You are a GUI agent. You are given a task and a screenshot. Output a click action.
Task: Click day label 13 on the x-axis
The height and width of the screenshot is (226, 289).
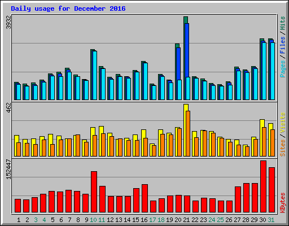pyautogui.click(x=119, y=220)
